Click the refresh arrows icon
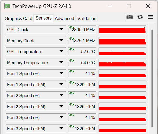Image resolution: width=158 pixels, height=134 pixels. coord(140,17)
